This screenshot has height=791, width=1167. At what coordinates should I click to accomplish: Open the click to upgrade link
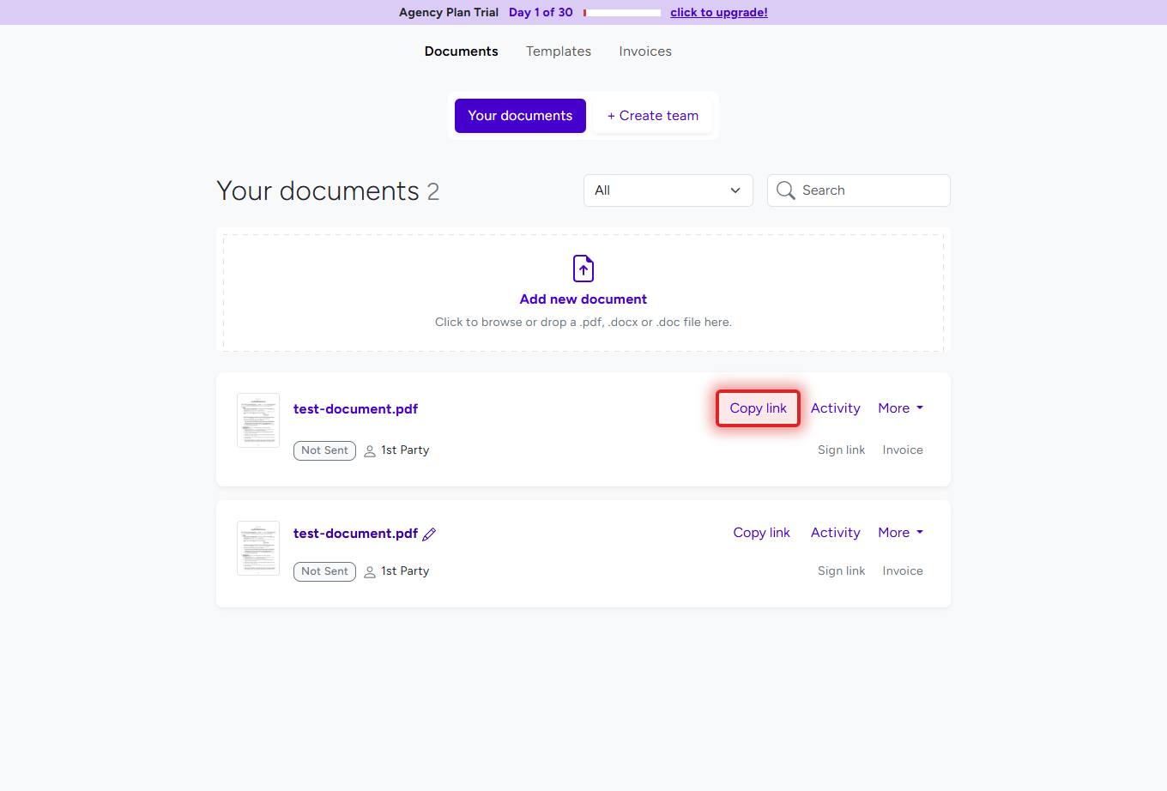pos(719,12)
